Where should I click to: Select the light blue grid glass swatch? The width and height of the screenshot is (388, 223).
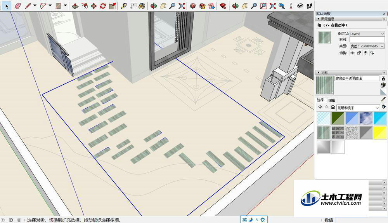point(324,118)
